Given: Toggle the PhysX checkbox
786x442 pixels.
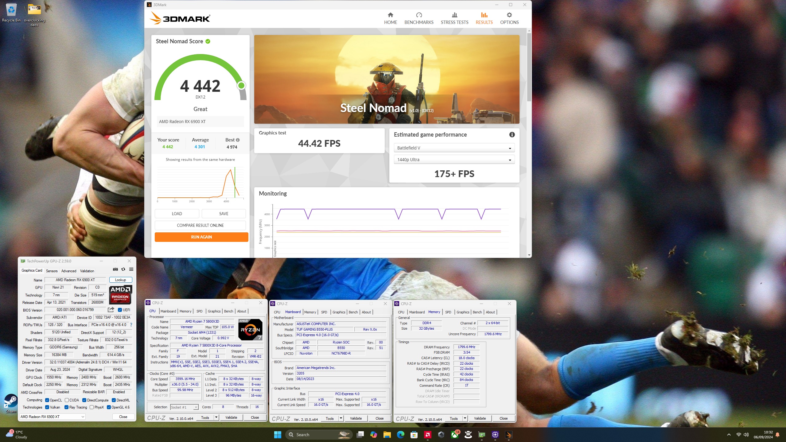Looking at the screenshot, I should 91,407.
